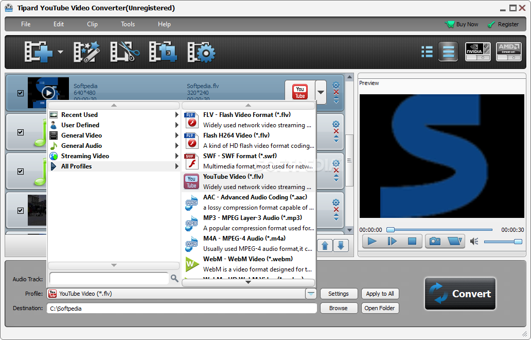531x340 pixels.
Task: Click the YouTube profile button on Softpedia row
Action: coord(300,92)
